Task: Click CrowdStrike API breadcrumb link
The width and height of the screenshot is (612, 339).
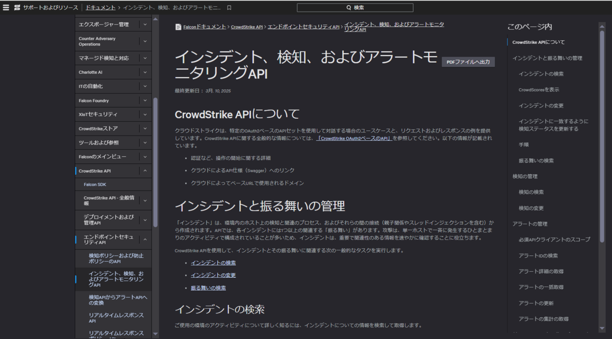Action: tap(247, 27)
